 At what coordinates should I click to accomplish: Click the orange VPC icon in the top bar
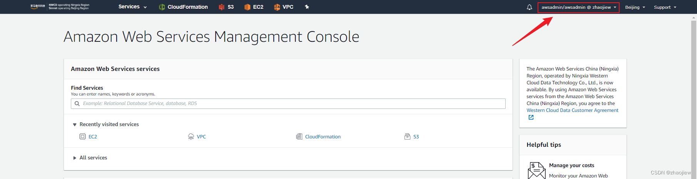pos(277,7)
